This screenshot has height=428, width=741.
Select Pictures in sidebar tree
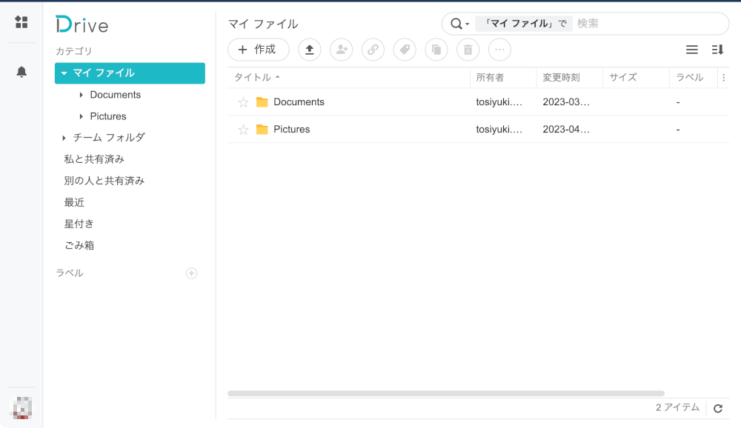108,116
